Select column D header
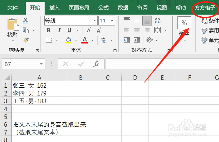 click(135, 77)
